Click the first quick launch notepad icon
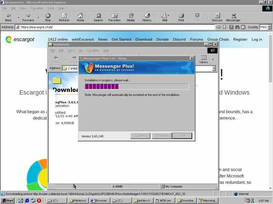273x204 pixels. [21, 201]
